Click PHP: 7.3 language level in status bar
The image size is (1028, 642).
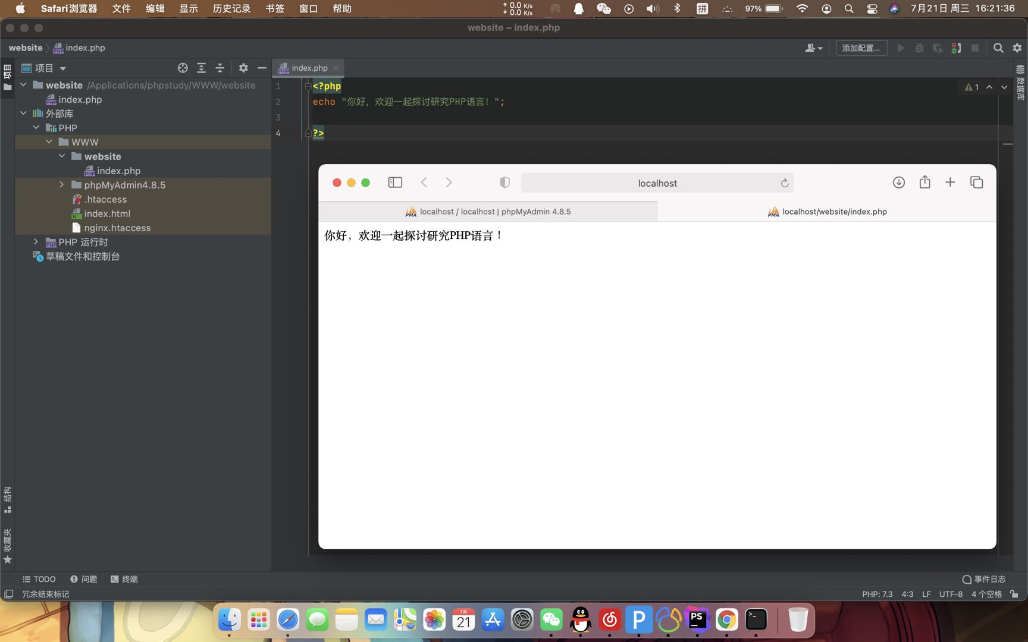[x=877, y=594]
